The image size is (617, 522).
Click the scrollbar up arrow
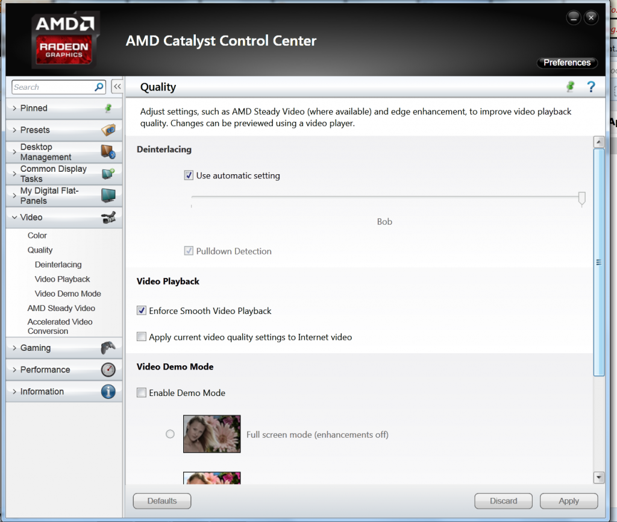click(598, 142)
